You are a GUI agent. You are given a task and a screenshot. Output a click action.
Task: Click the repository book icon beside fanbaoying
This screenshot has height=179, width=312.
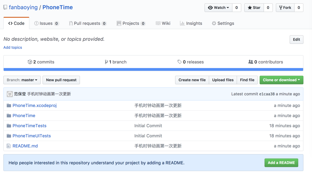(5, 8)
